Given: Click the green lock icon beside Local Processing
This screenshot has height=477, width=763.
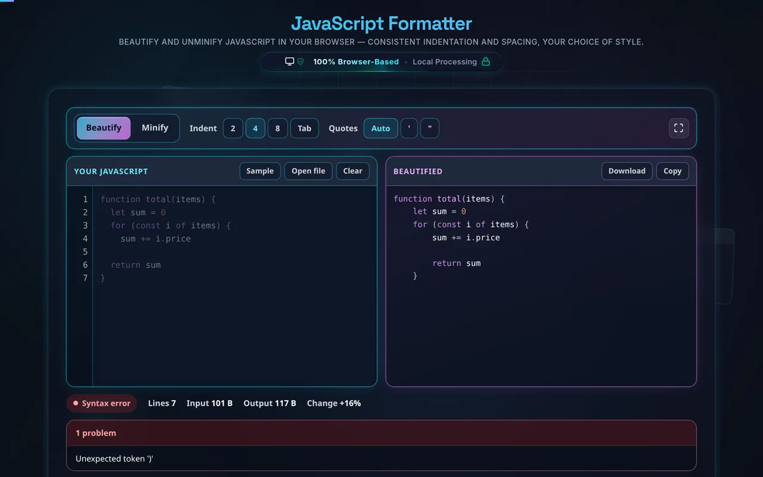Looking at the screenshot, I should pyautogui.click(x=486, y=61).
